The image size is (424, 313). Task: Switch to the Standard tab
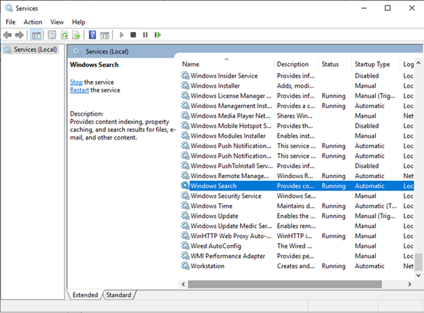click(118, 295)
